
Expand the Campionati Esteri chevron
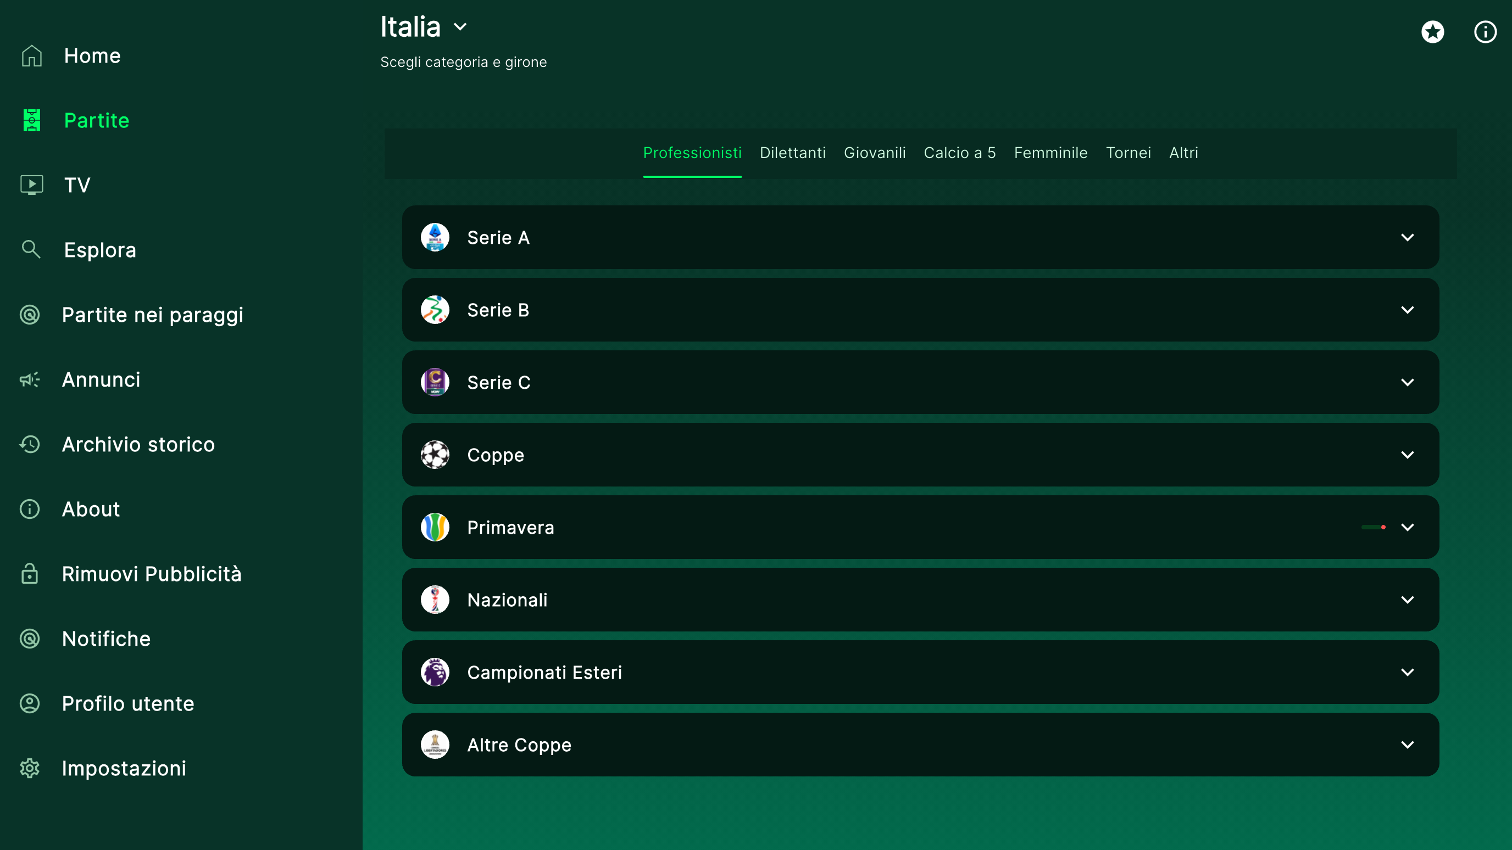coord(1407,672)
